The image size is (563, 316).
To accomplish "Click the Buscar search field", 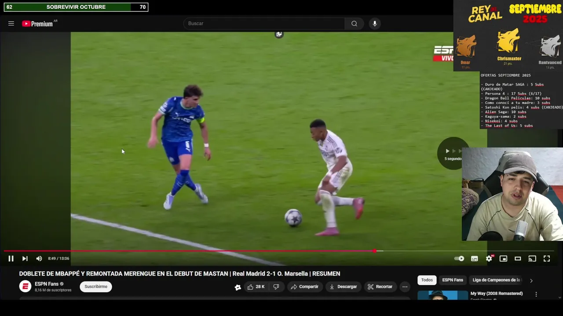I will [x=264, y=24].
